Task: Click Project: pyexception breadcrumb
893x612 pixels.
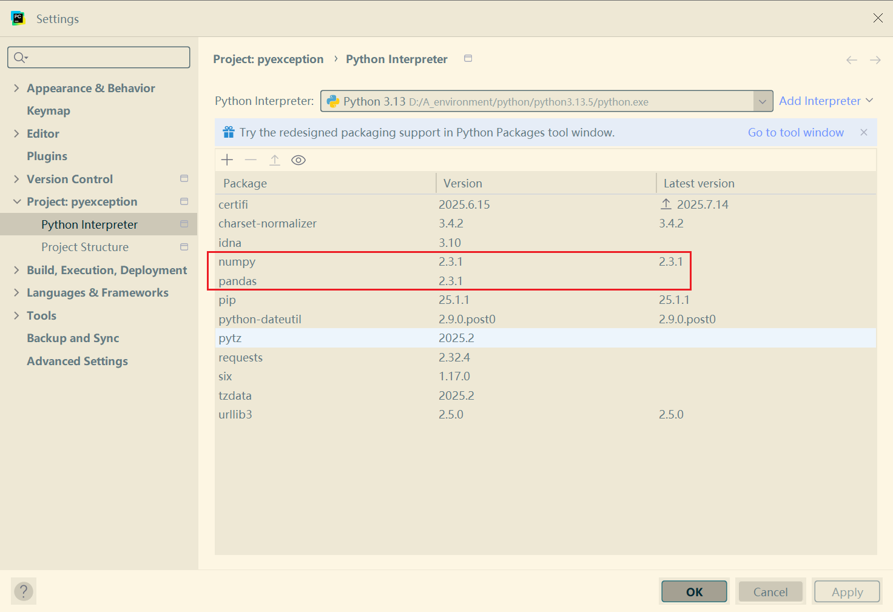Action: tap(268, 59)
